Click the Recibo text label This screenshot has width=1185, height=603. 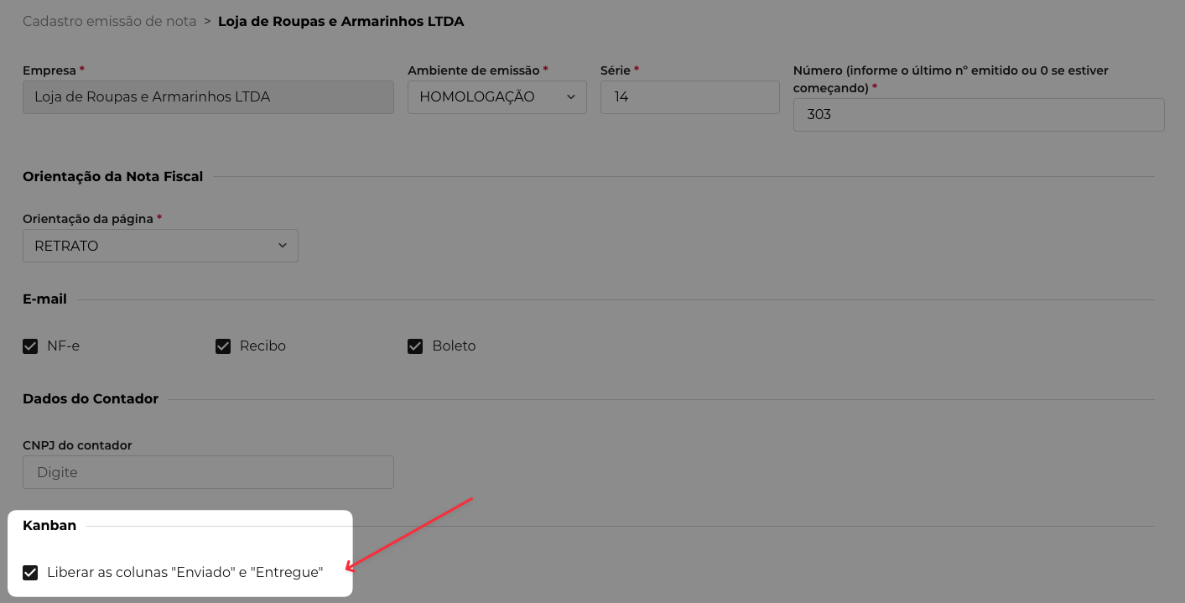262,346
